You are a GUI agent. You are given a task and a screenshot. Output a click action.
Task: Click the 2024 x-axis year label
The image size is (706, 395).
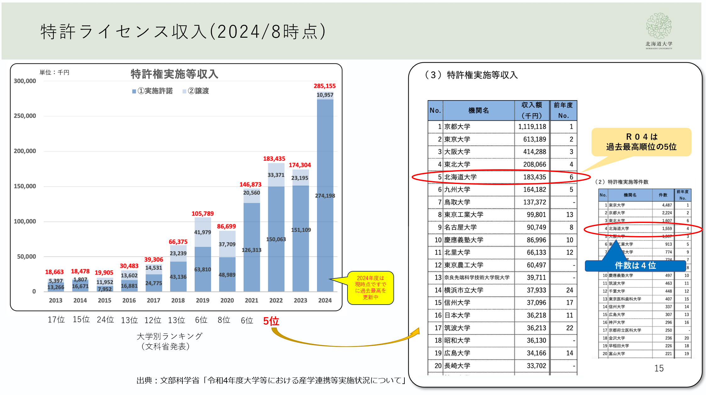[x=325, y=300]
